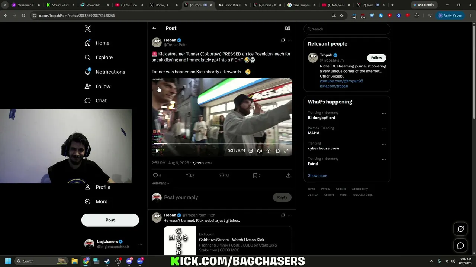The width and height of the screenshot is (476, 267).
Task: Open Home in the X sidebar
Action: click(97, 43)
